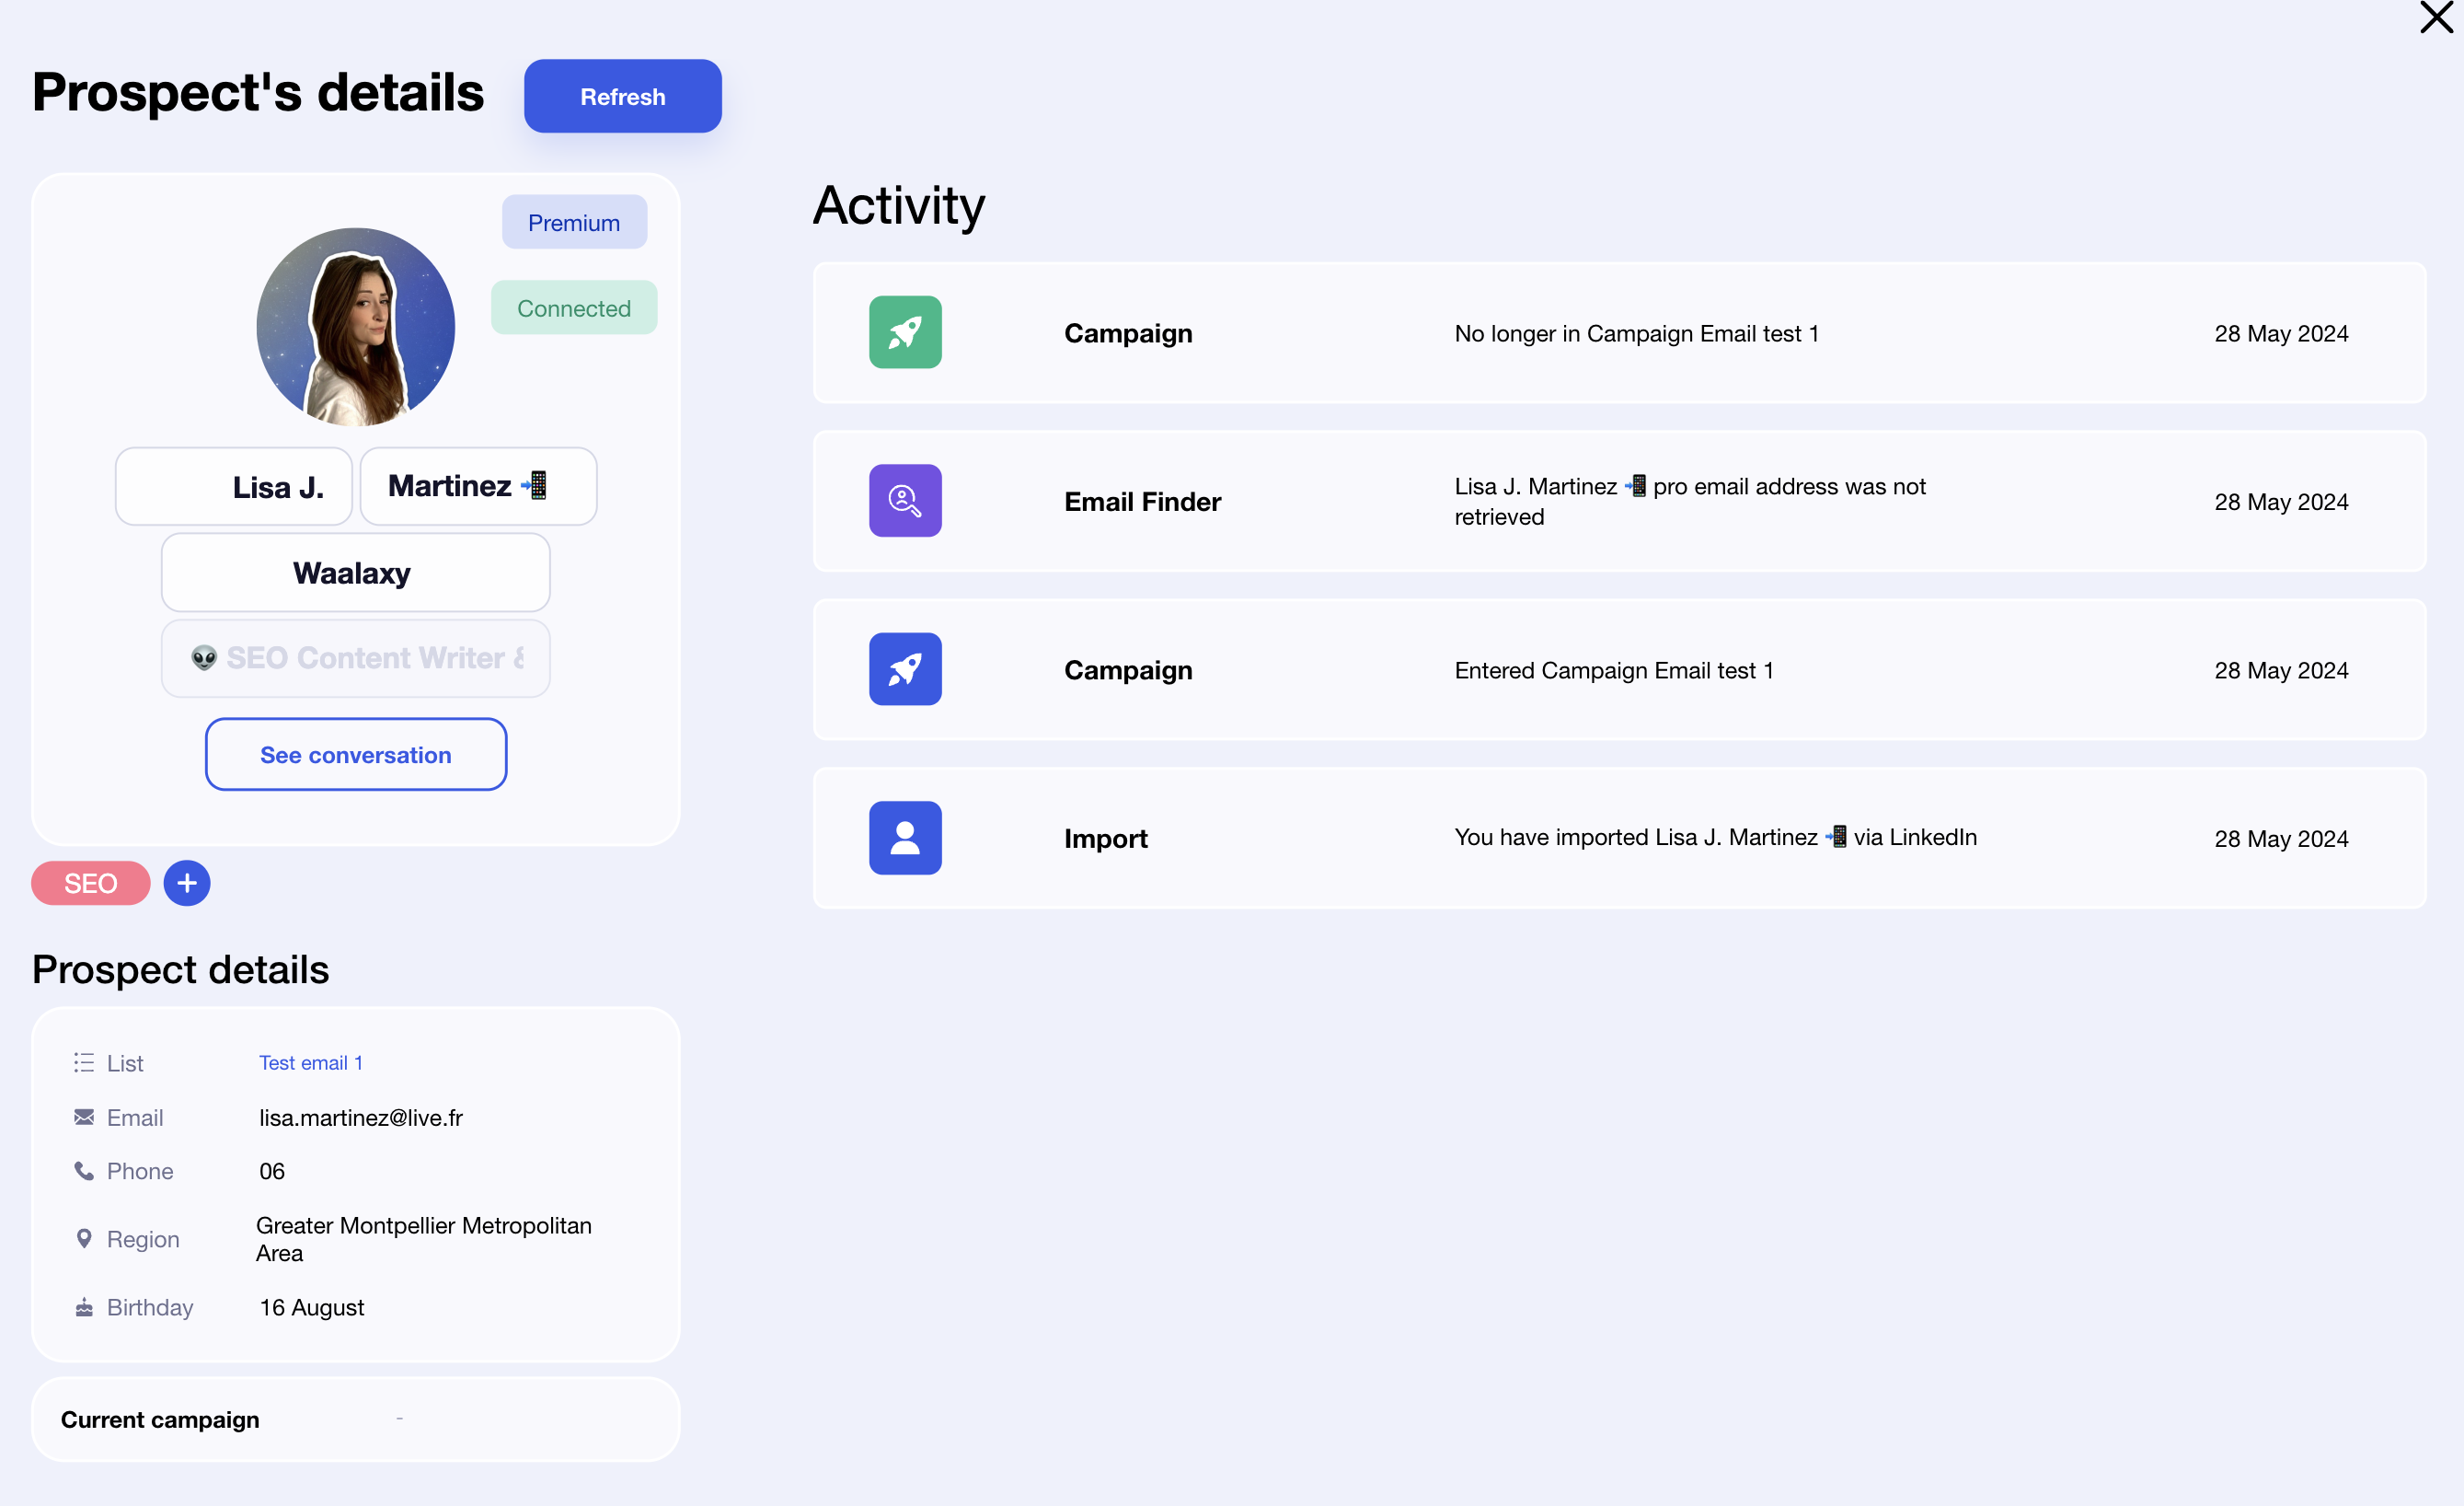The image size is (2464, 1506).
Task: Click the See conversation link
Action: coord(353,754)
